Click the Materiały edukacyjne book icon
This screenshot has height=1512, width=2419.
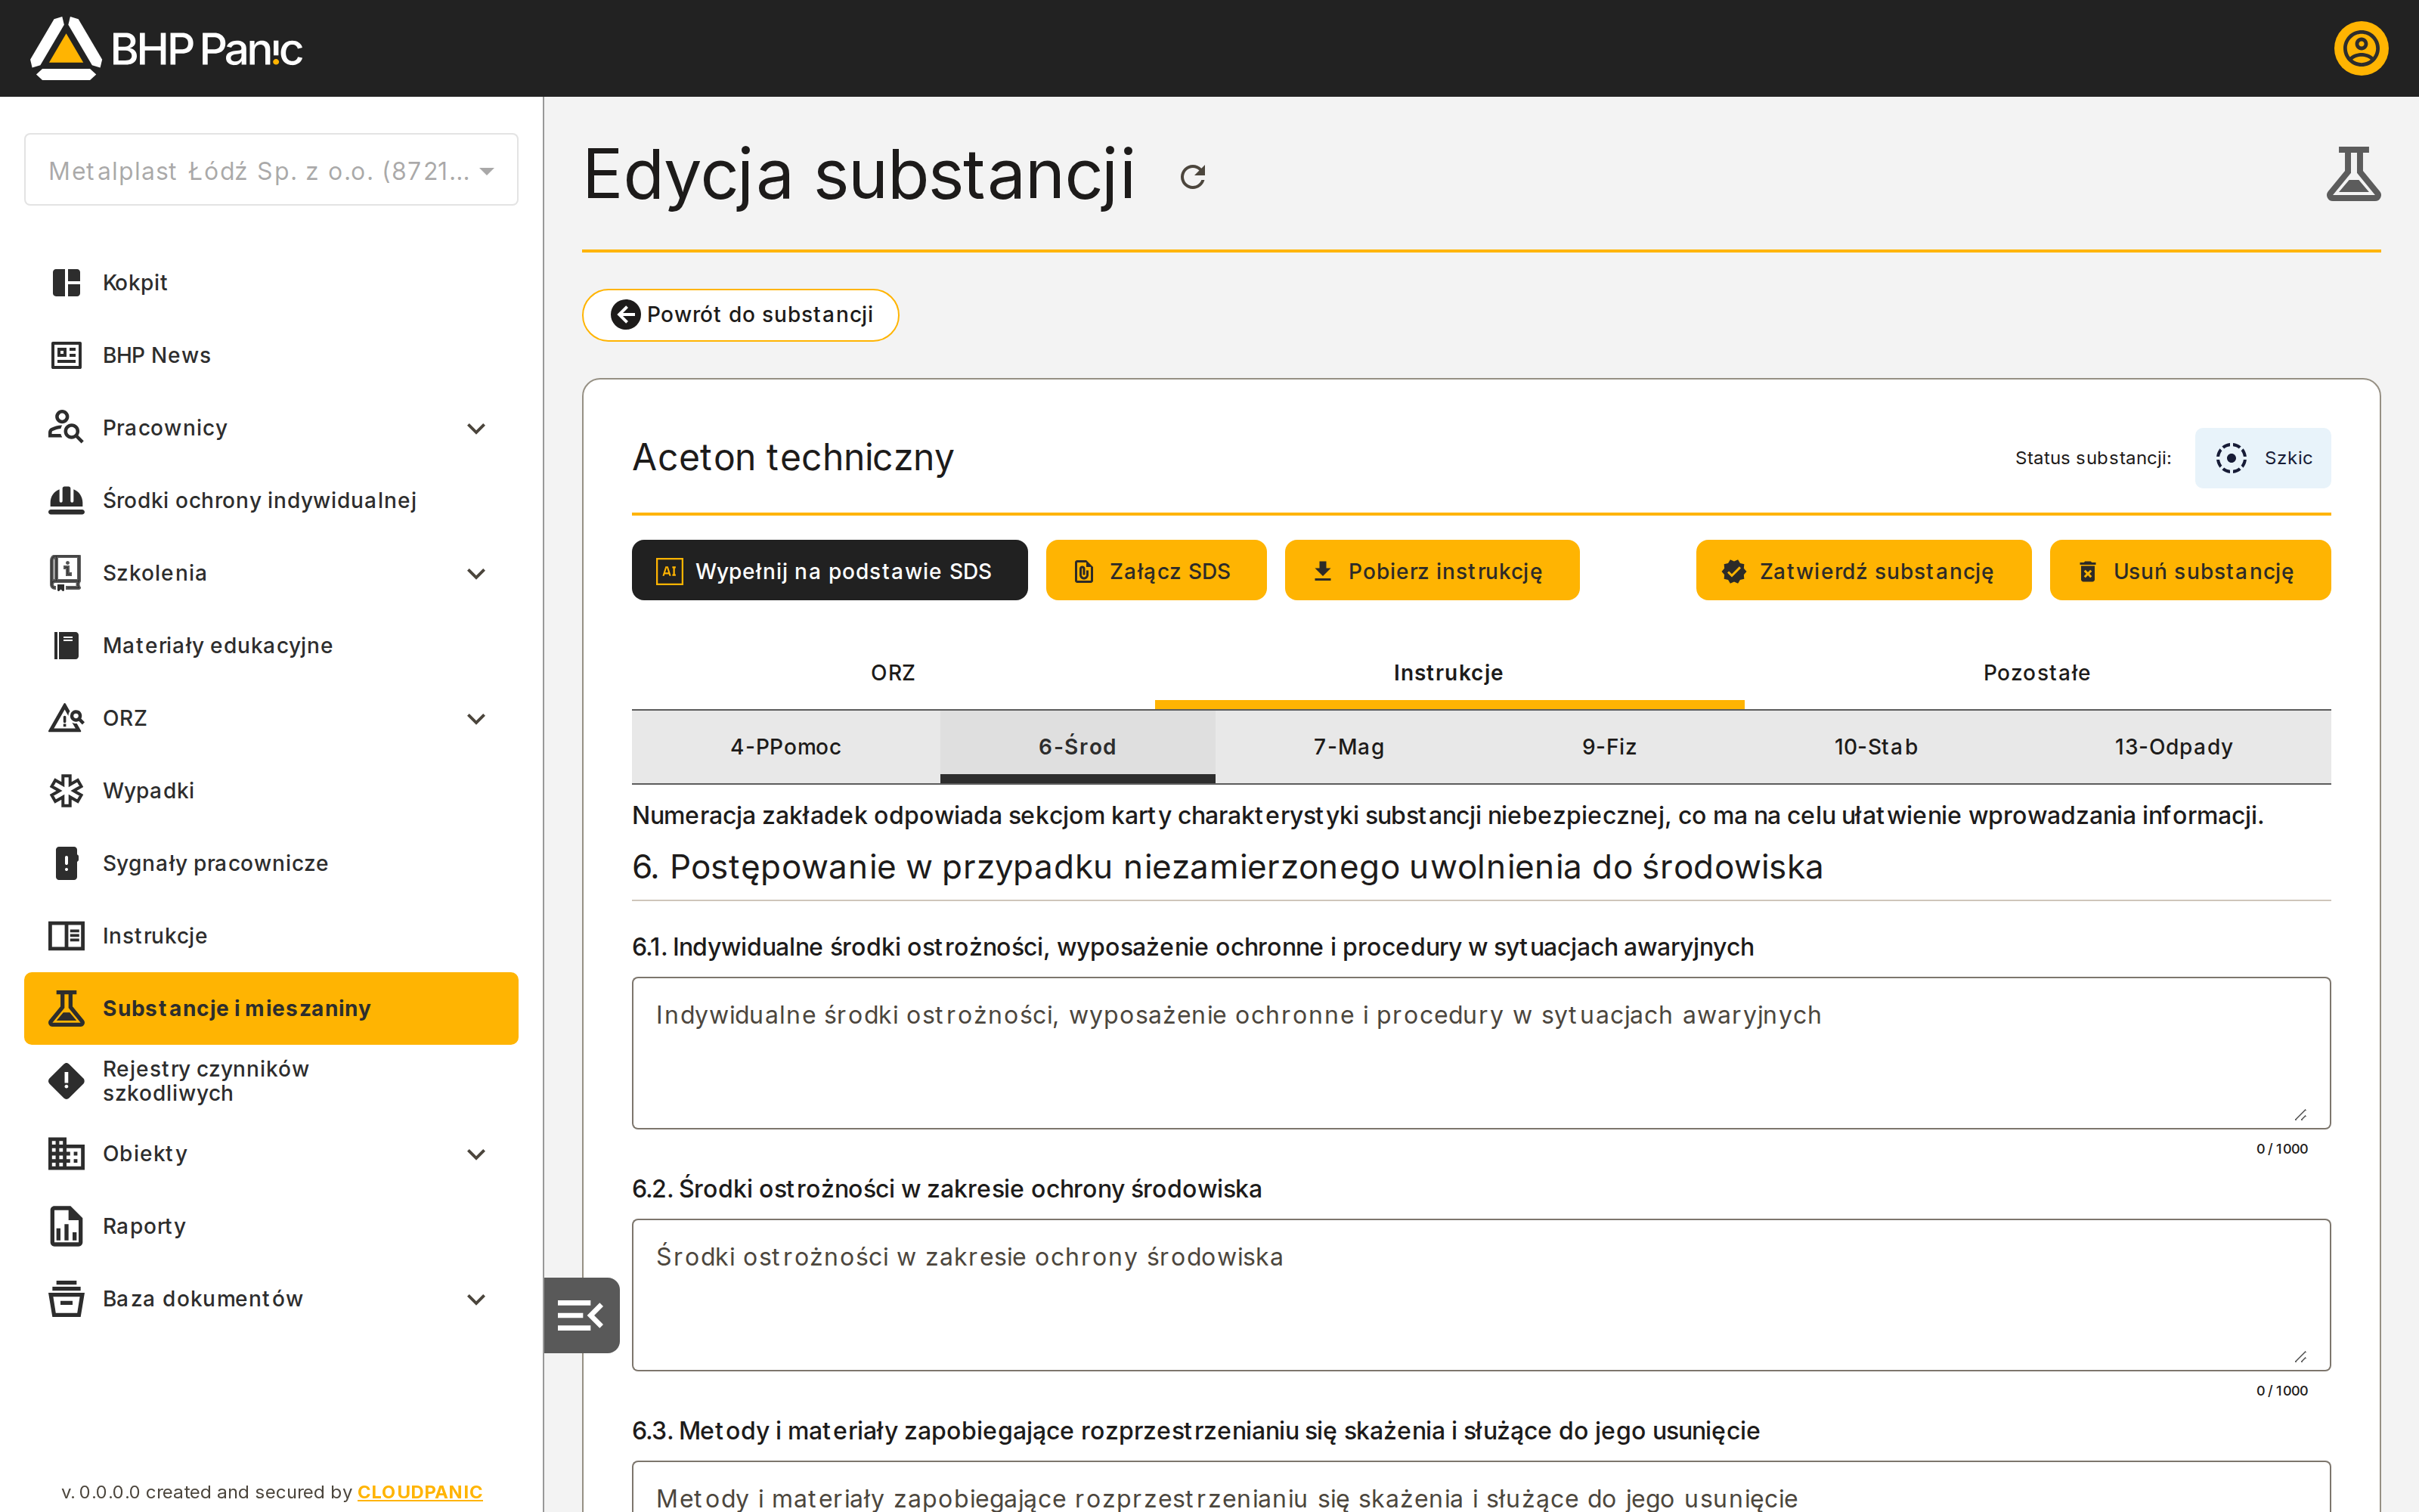(x=66, y=645)
